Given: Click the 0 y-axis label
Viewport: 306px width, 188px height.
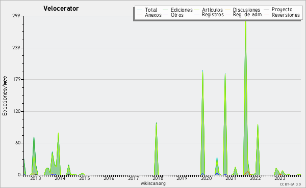Looking at the screenshot, I should (19, 175).
